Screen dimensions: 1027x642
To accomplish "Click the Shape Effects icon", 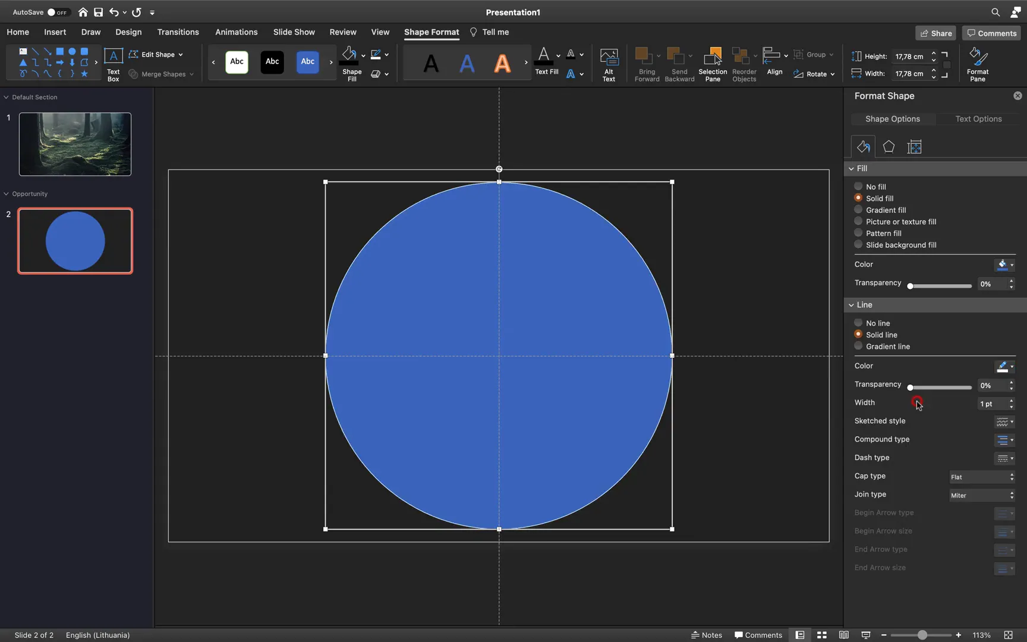I will pyautogui.click(x=376, y=74).
